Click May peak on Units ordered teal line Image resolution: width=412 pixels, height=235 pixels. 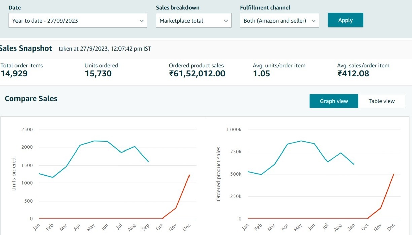[94, 141]
